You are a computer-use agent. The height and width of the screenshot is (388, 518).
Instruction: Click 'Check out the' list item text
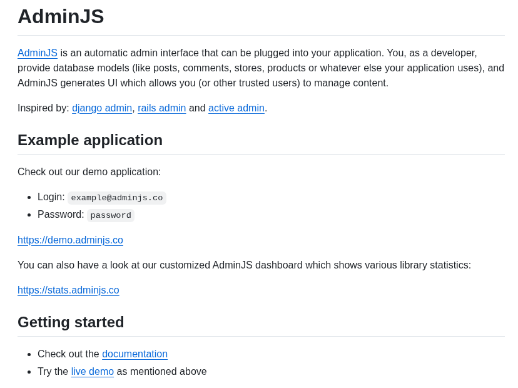tap(68, 354)
